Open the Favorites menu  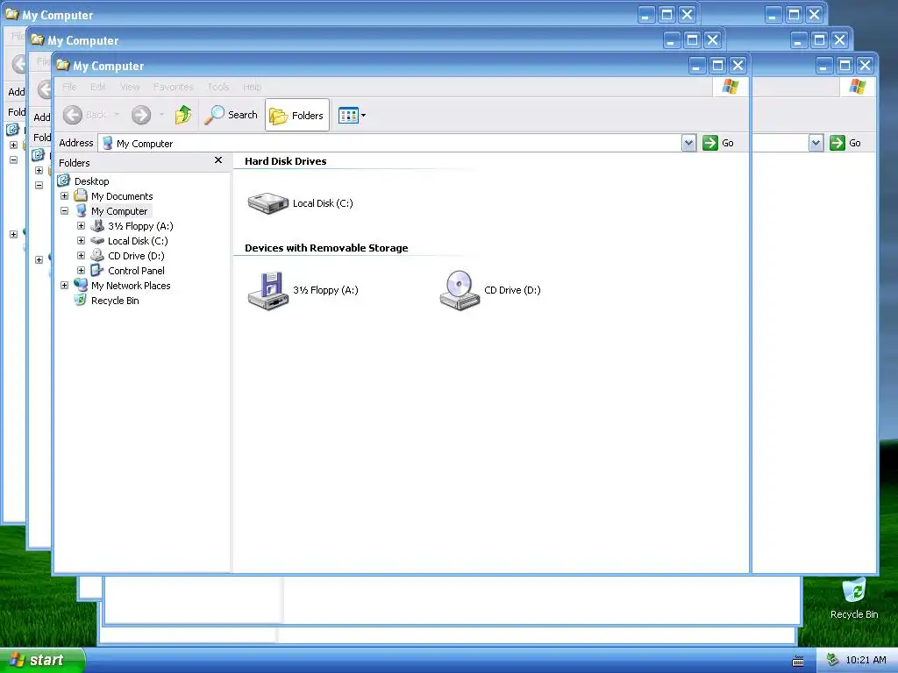(x=174, y=87)
